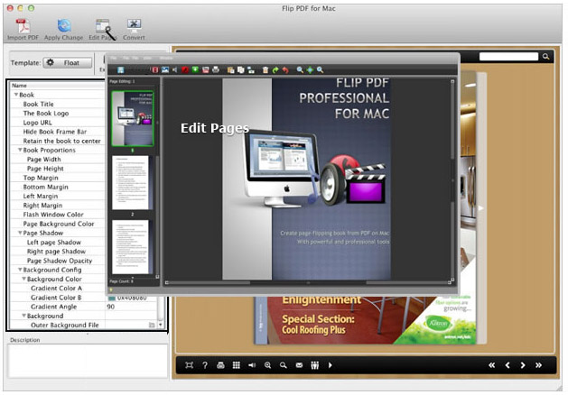Collapse the Book Proportions node
This screenshot has height=395, width=568.
(20, 150)
